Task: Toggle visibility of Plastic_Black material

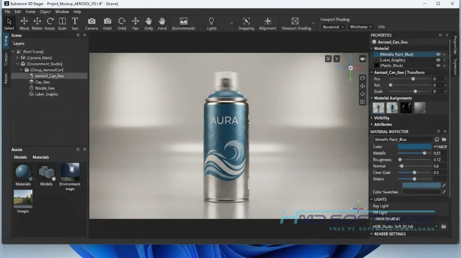Action: [438, 66]
